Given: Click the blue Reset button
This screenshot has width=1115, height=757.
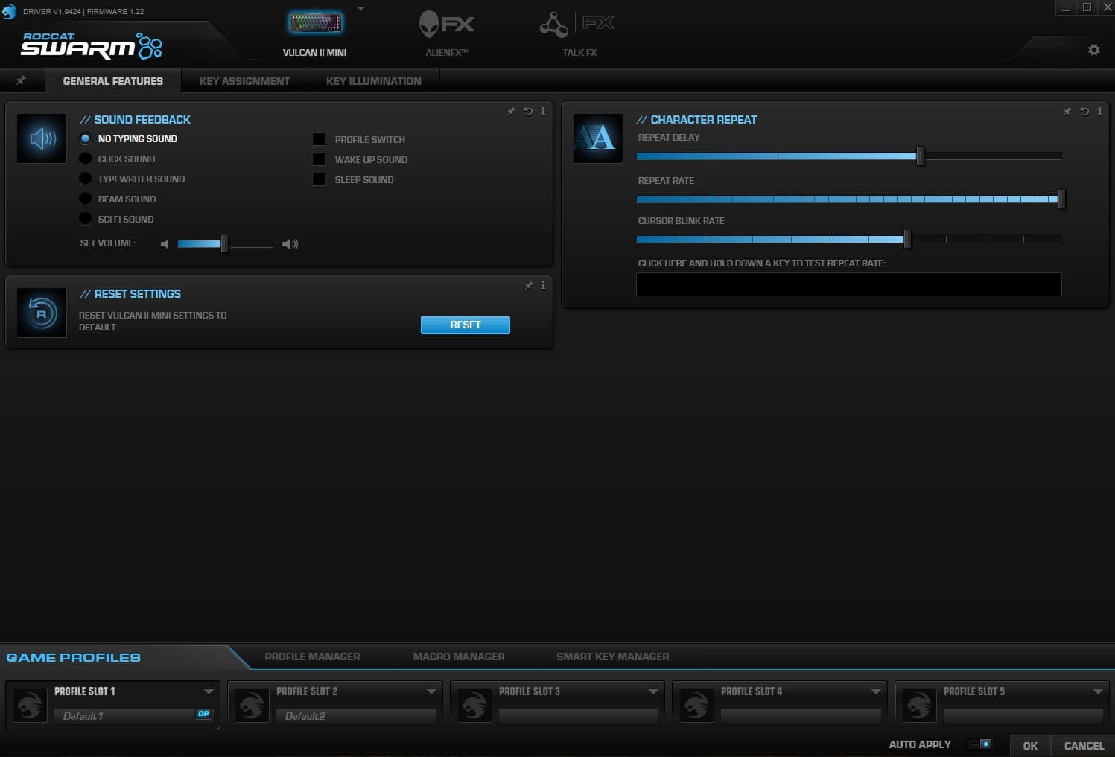Looking at the screenshot, I should point(466,325).
